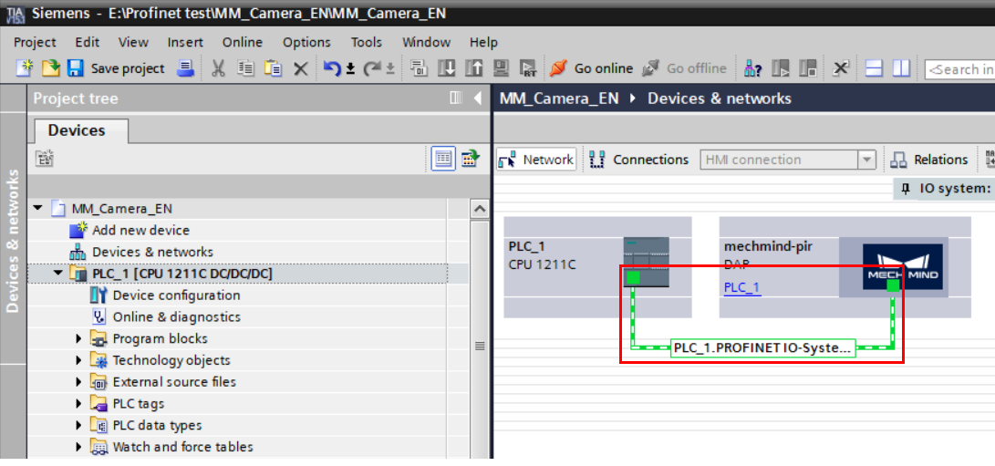Viewport: 995px width, 466px height.
Task: Click the Download to device icon
Action: coord(447,67)
